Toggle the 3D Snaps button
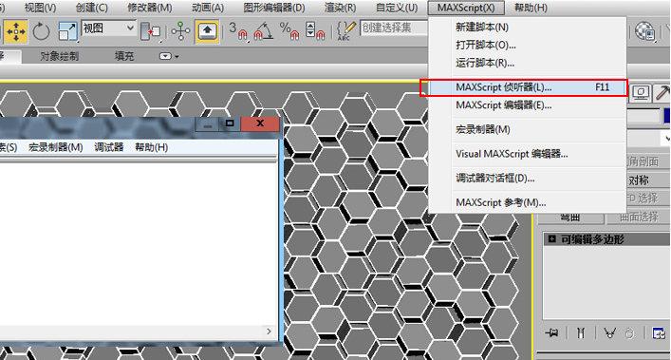This screenshot has width=671, height=360. pos(238,31)
